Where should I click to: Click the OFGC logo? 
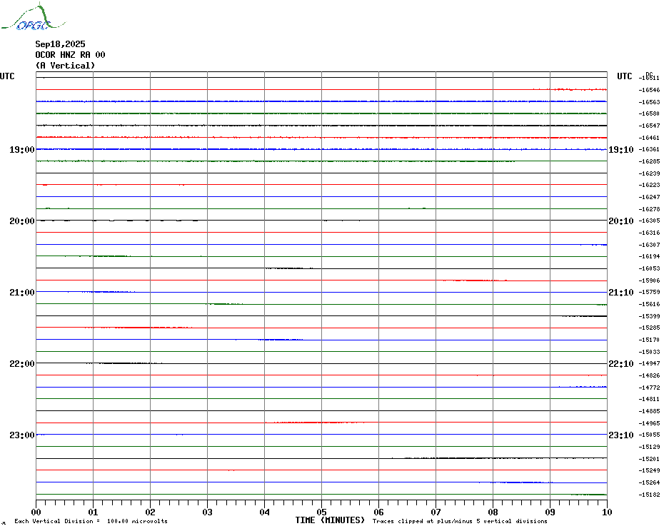34,17
